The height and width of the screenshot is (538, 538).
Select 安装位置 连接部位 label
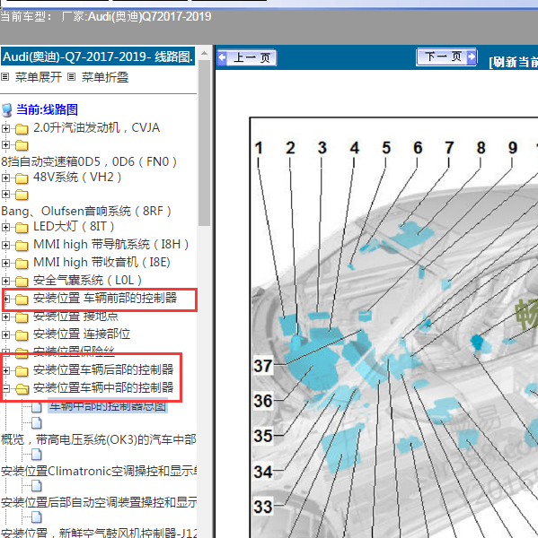tap(82, 334)
